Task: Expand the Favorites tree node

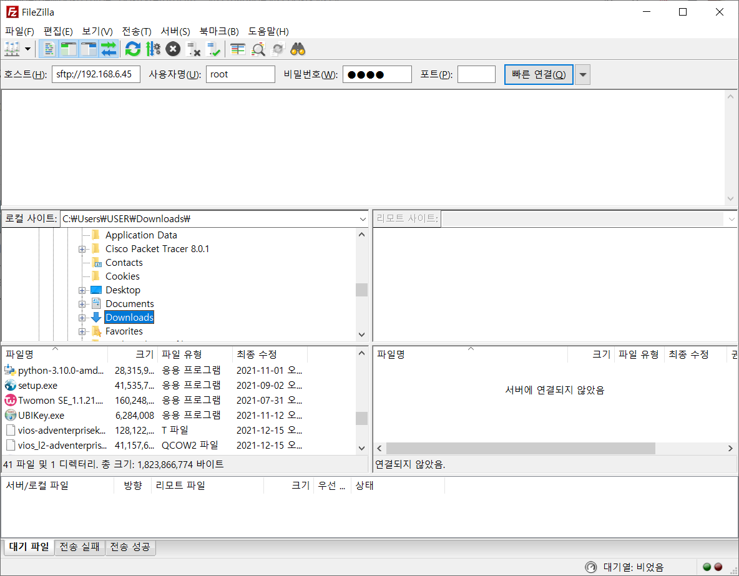Action: [82, 331]
